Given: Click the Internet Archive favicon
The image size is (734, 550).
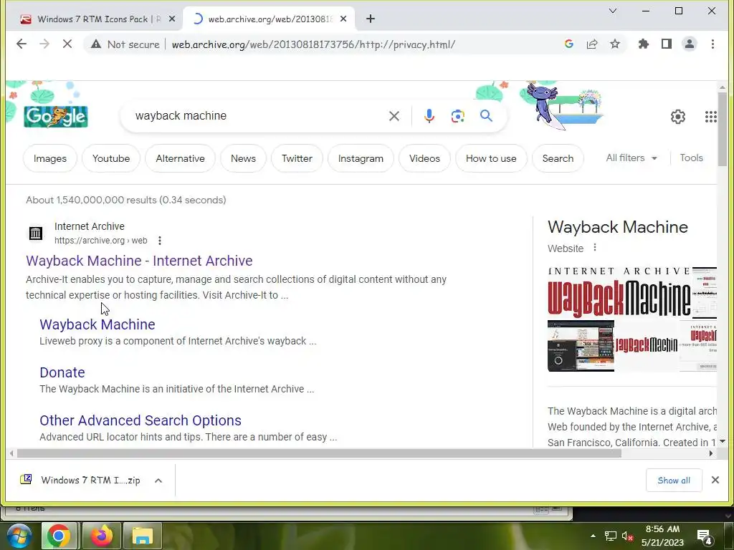Looking at the screenshot, I should click(x=36, y=233).
